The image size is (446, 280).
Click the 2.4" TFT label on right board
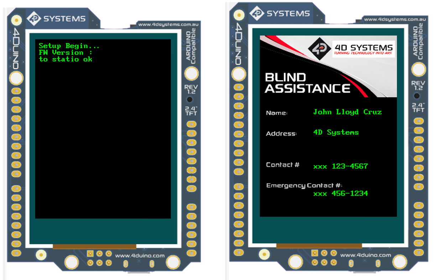point(418,107)
